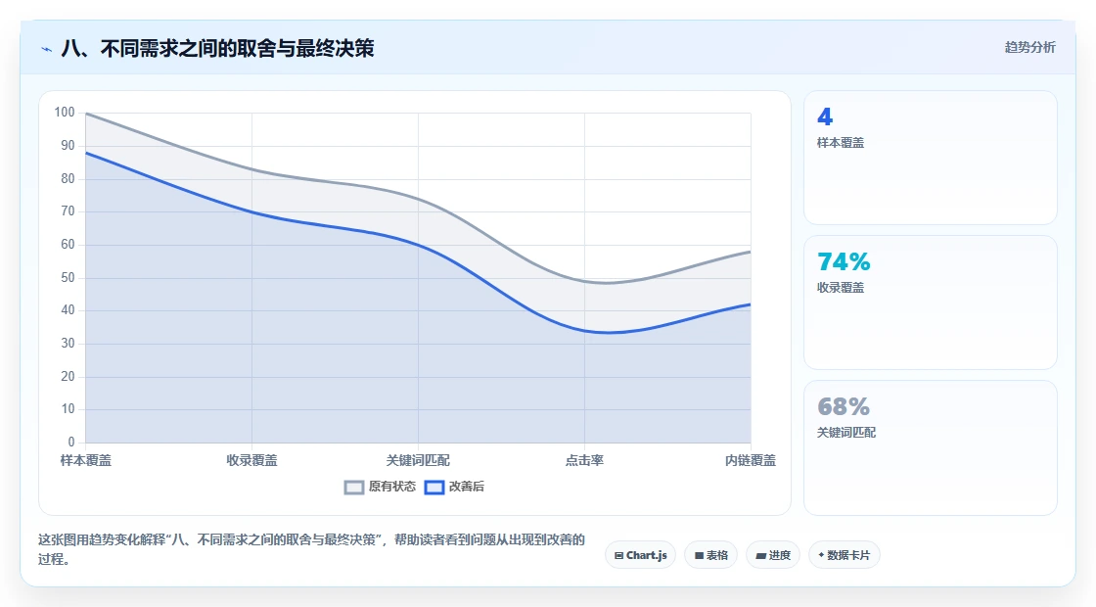Click the lightning icon beside the section title
This screenshot has height=607, width=1096.
click(47, 49)
